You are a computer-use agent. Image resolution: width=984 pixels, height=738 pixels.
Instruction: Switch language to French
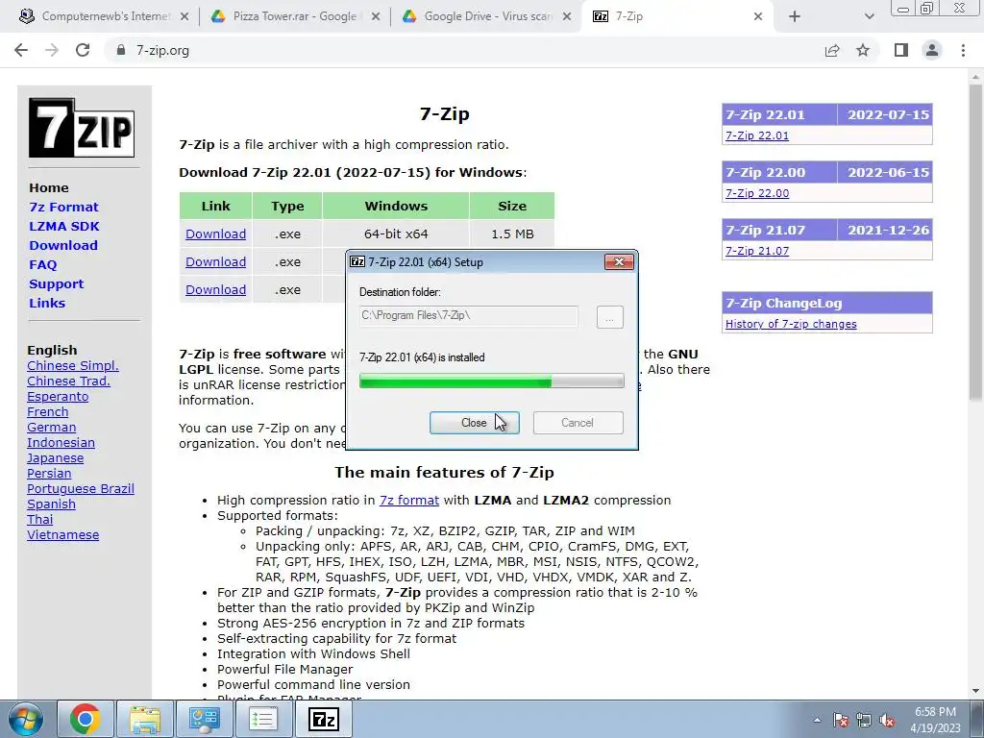(48, 411)
